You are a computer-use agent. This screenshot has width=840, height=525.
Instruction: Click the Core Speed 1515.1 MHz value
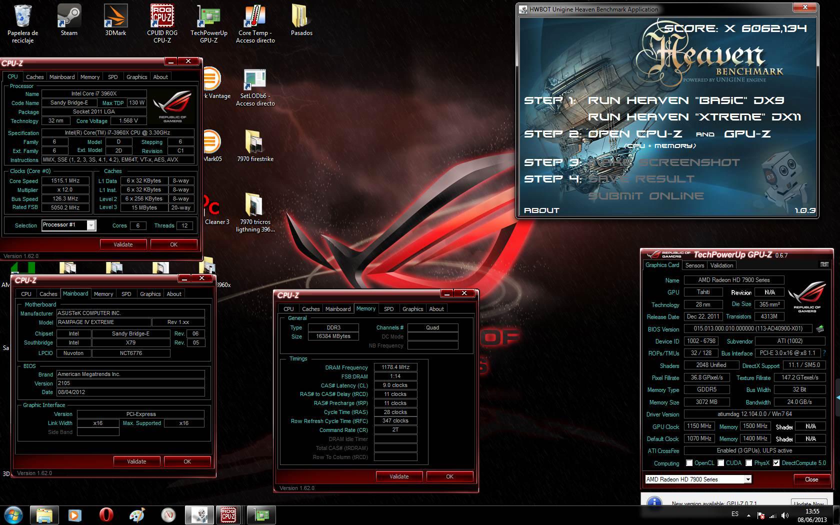pyautogui.click(x=65, y=180)
